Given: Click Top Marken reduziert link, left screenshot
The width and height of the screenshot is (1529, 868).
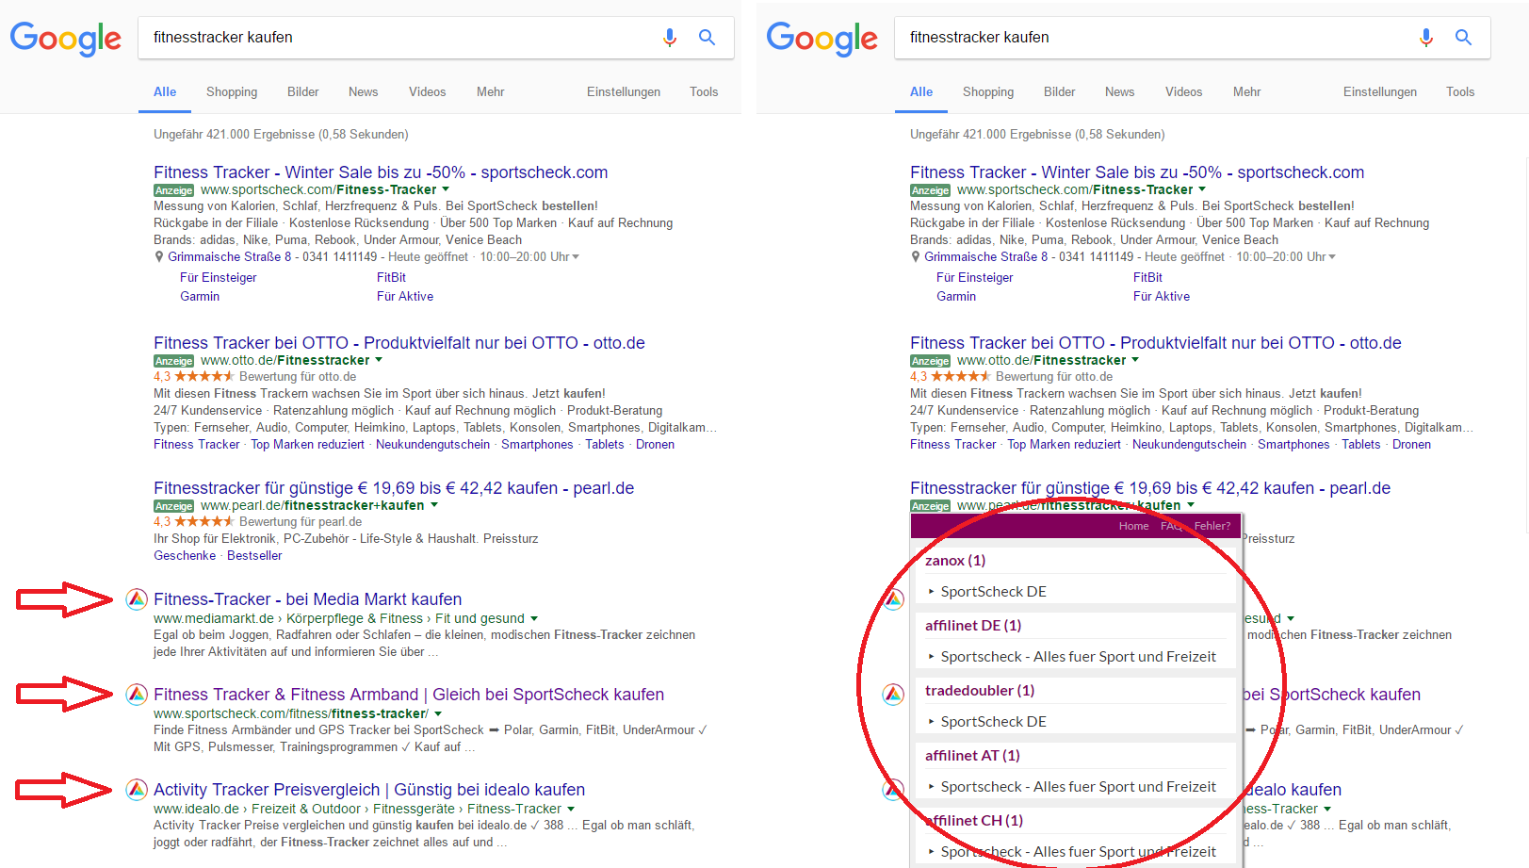Looking at the screenshot, I should click(307, 445).
